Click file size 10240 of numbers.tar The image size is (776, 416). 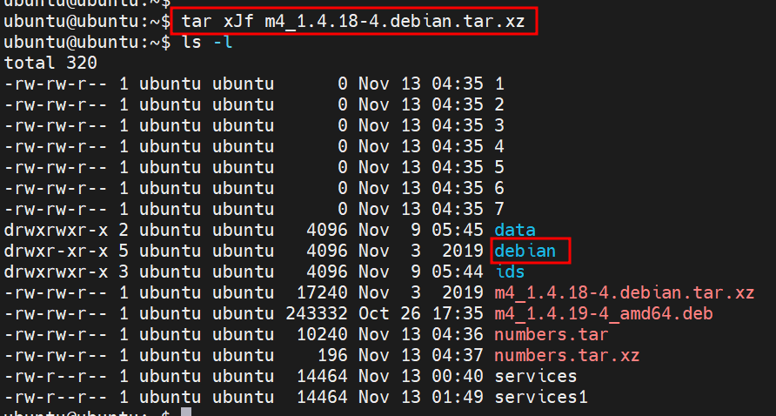tap(322, 334)
